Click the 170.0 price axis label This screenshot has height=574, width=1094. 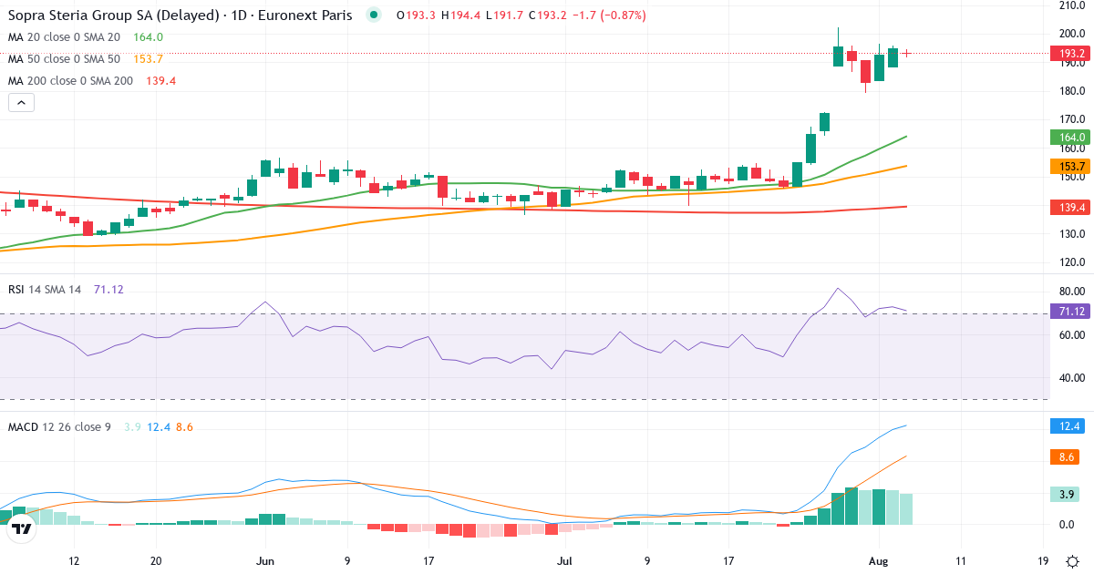(1070, 119)
